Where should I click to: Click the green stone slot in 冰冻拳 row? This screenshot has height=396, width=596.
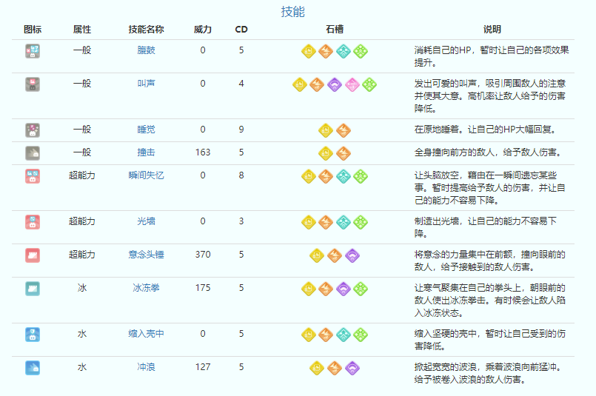361,288
